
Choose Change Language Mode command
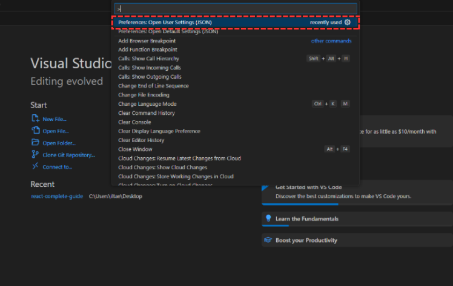click(236, 104)
